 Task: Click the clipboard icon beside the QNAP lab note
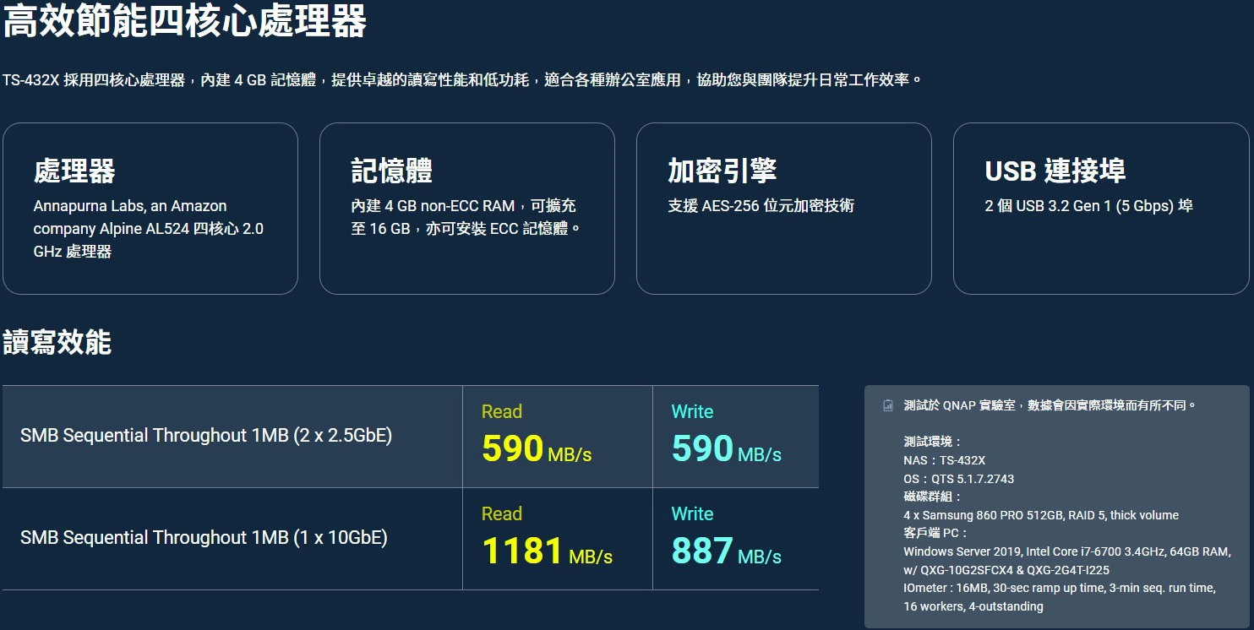(x=887, y=405)
